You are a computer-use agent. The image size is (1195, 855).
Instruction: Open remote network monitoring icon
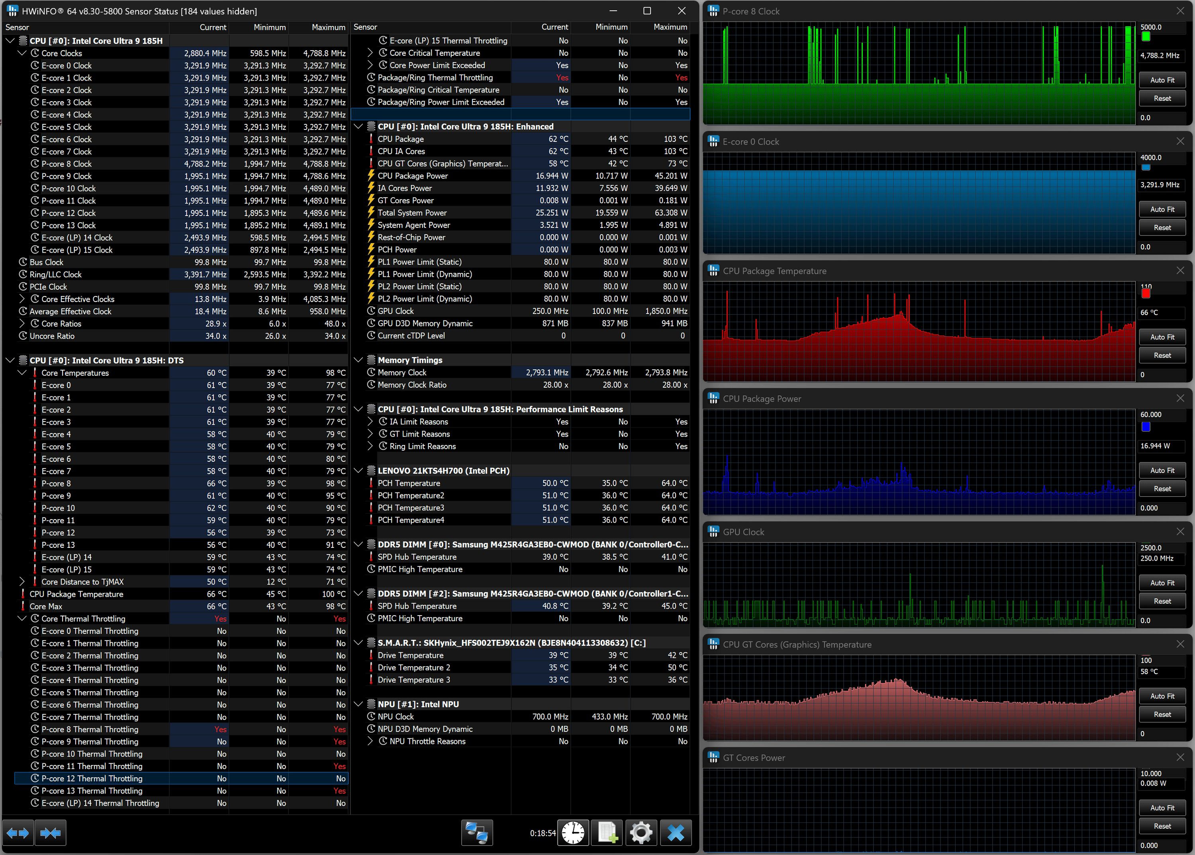pyautogui.click(x=477, y=833)
